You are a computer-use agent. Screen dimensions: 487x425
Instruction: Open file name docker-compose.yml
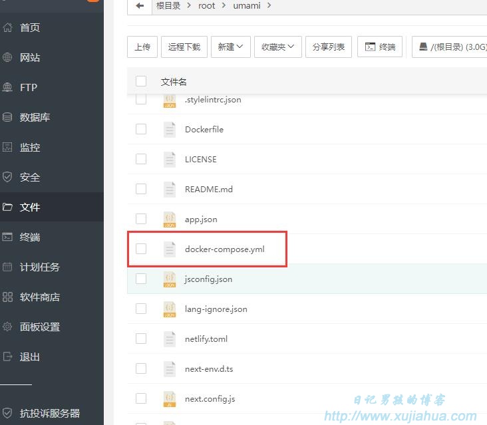pos(225,249)
